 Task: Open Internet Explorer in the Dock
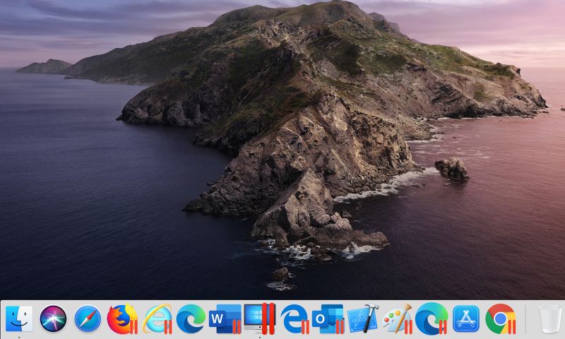(157, 319)
